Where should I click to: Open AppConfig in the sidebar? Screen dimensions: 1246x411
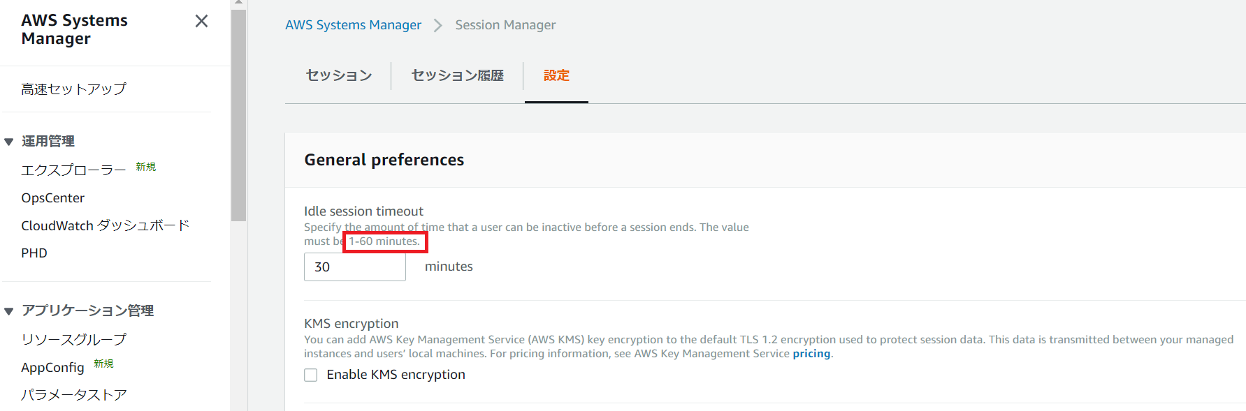point(53,368)
